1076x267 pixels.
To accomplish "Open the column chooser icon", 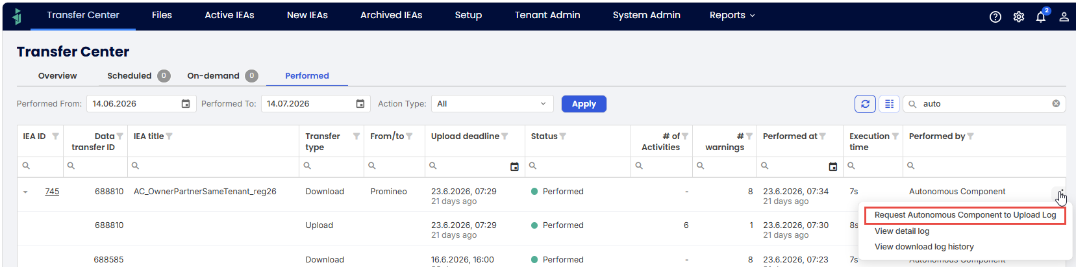I will coord(889,104).
